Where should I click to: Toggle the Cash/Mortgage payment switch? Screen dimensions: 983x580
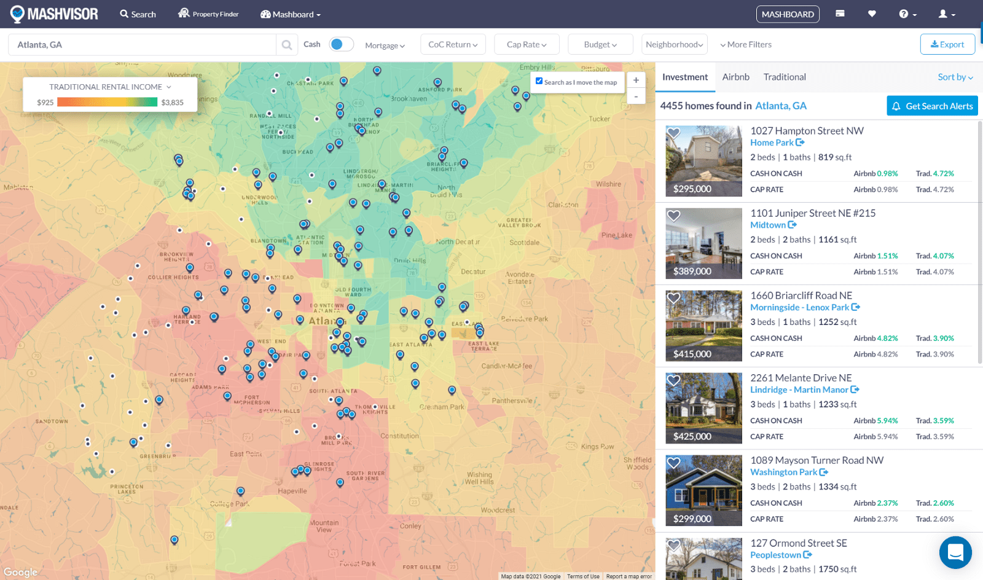(342, 44)
